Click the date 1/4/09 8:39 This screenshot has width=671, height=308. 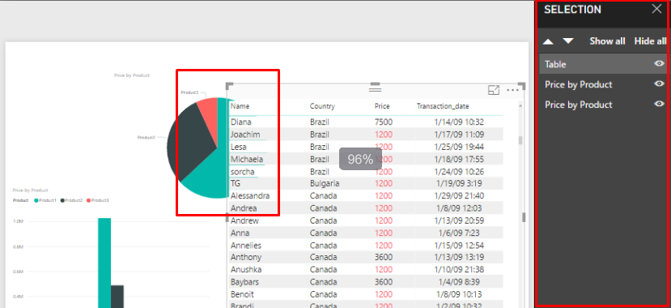(460, 282)
